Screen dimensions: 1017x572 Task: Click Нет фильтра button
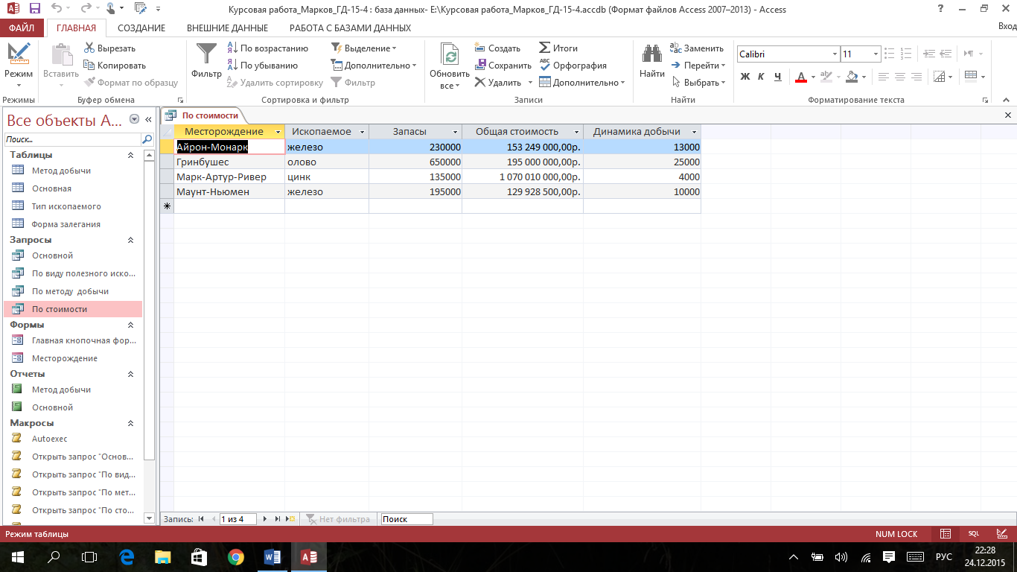(338, 519)
